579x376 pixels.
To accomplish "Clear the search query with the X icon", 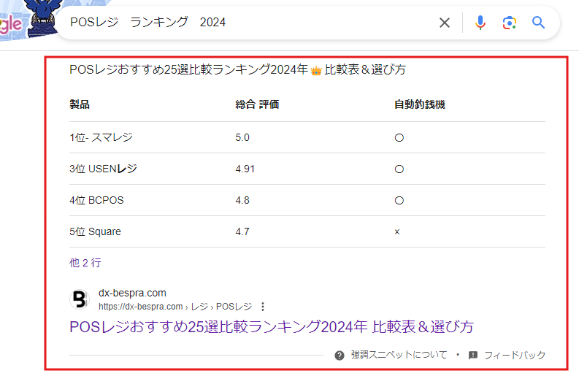I will point(444,23).
